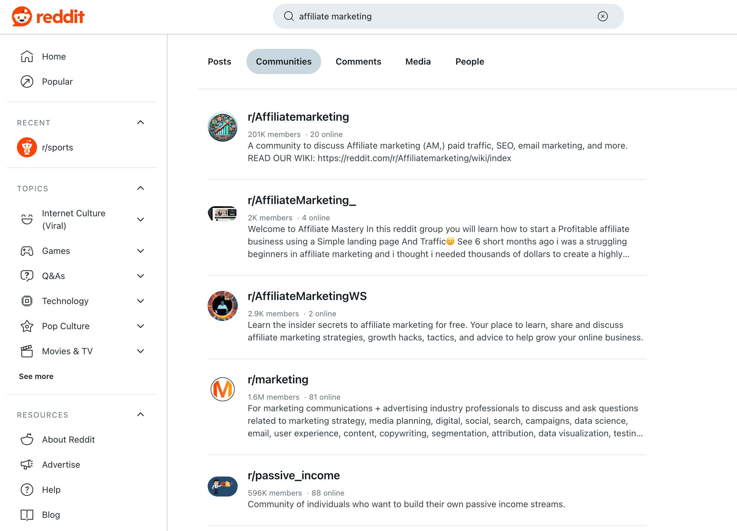The width and height of the screenshot is (737, 531).
Task: Collapse the TOPICS section
Action: tap(141, 188)
